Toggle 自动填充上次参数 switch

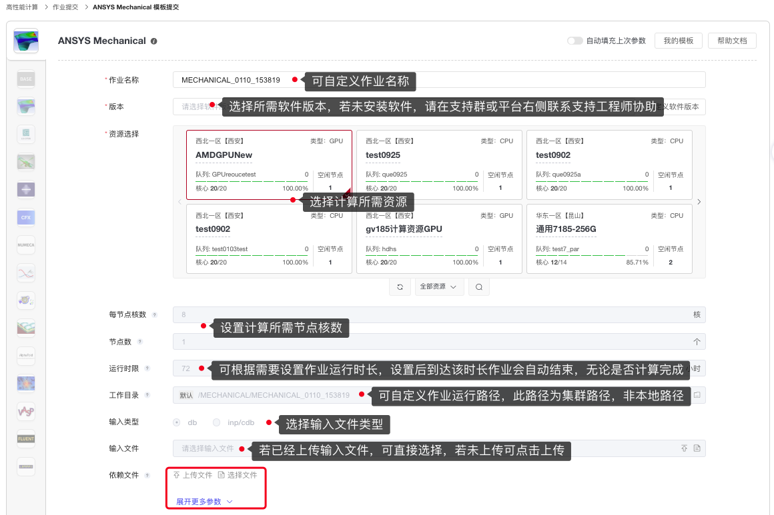click(574, 41)
